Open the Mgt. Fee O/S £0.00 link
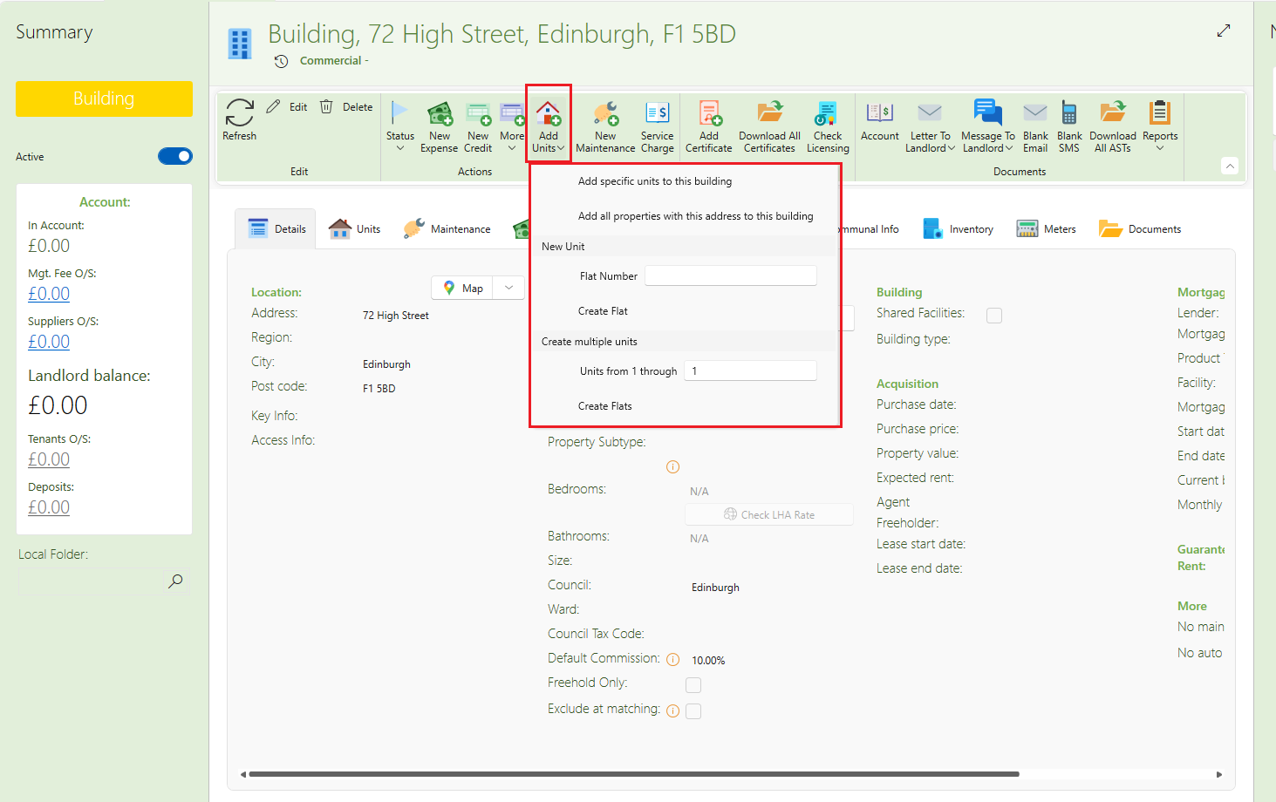Viewport: 1276px width, 802px height. 49,294
